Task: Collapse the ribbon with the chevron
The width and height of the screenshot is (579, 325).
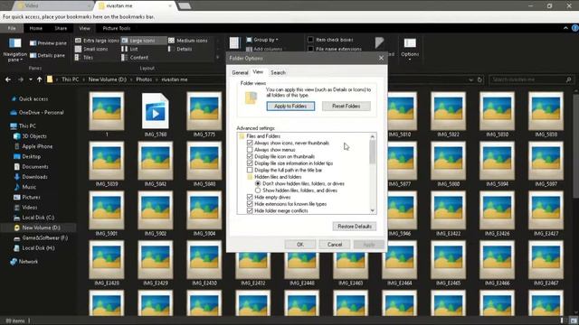Action: click(565, 28)
